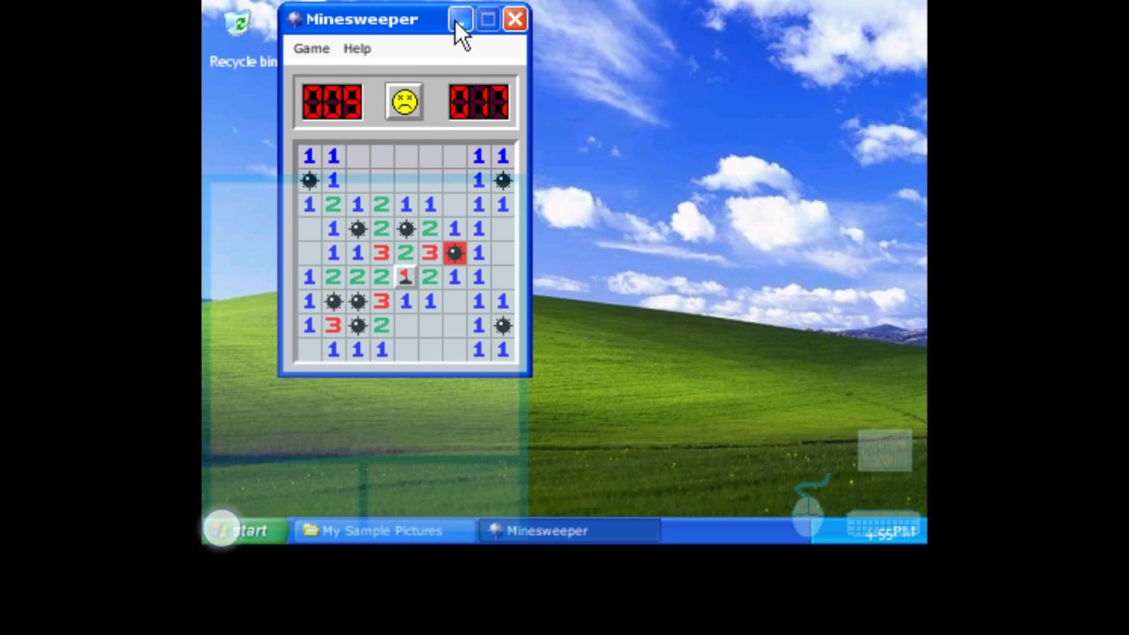Click the mine in grid row 2, first column
Image resolution: width=1129 pixels, height=635 pixels.
309,180
